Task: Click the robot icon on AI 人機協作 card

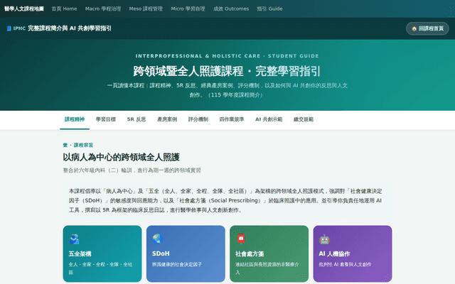Action: [324, 239]
